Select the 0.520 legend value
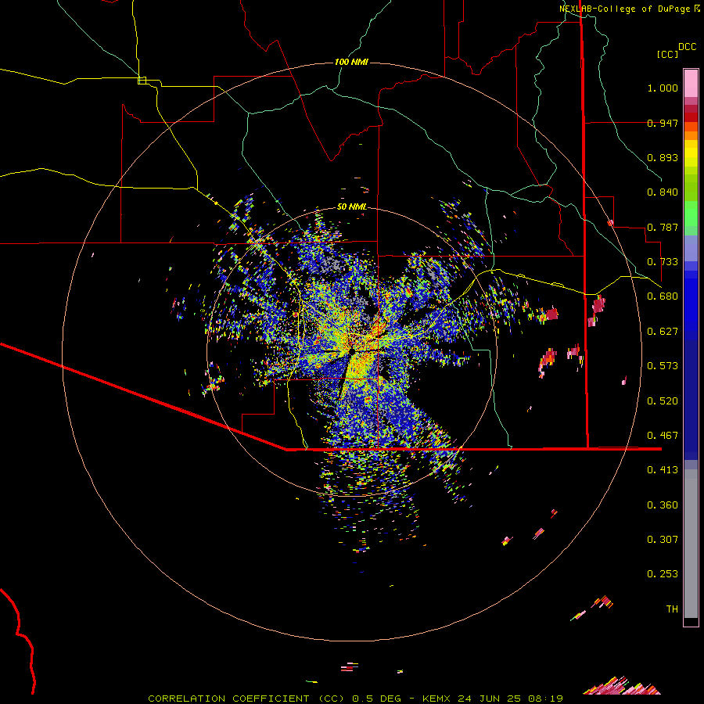 point(663,400)
